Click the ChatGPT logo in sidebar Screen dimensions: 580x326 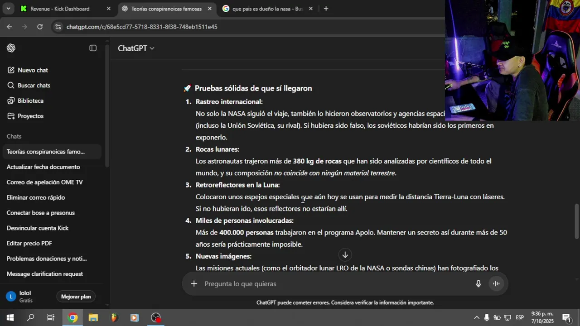pos(11,48)
